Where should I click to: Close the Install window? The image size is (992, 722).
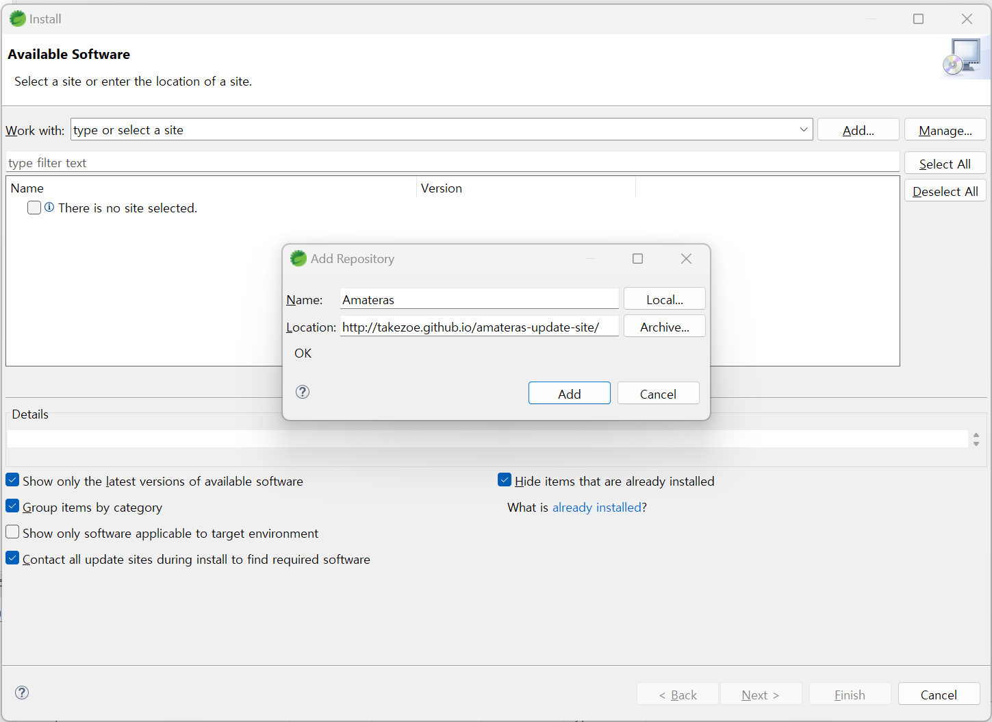(x=967, y=18)
